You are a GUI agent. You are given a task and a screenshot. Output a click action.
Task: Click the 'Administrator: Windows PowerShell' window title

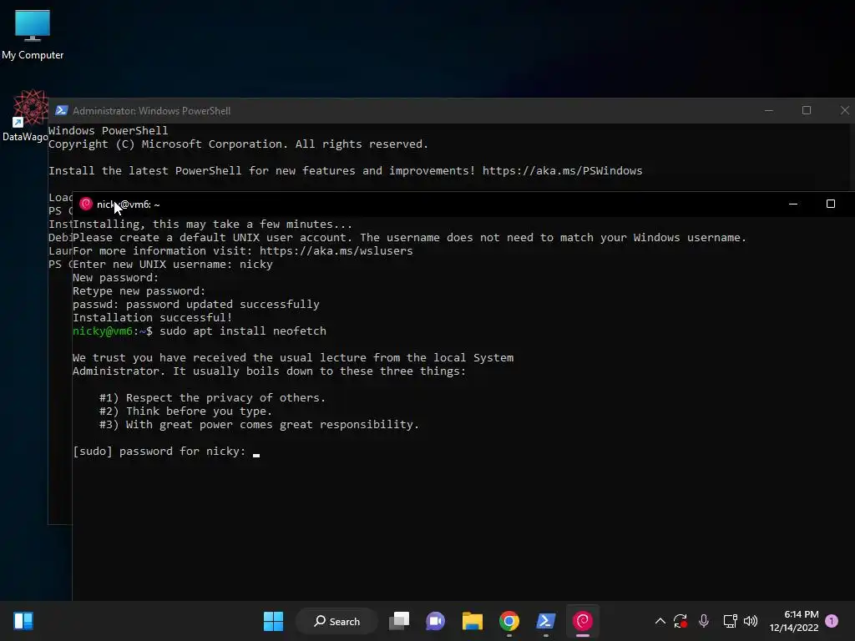tap(152, 111)
